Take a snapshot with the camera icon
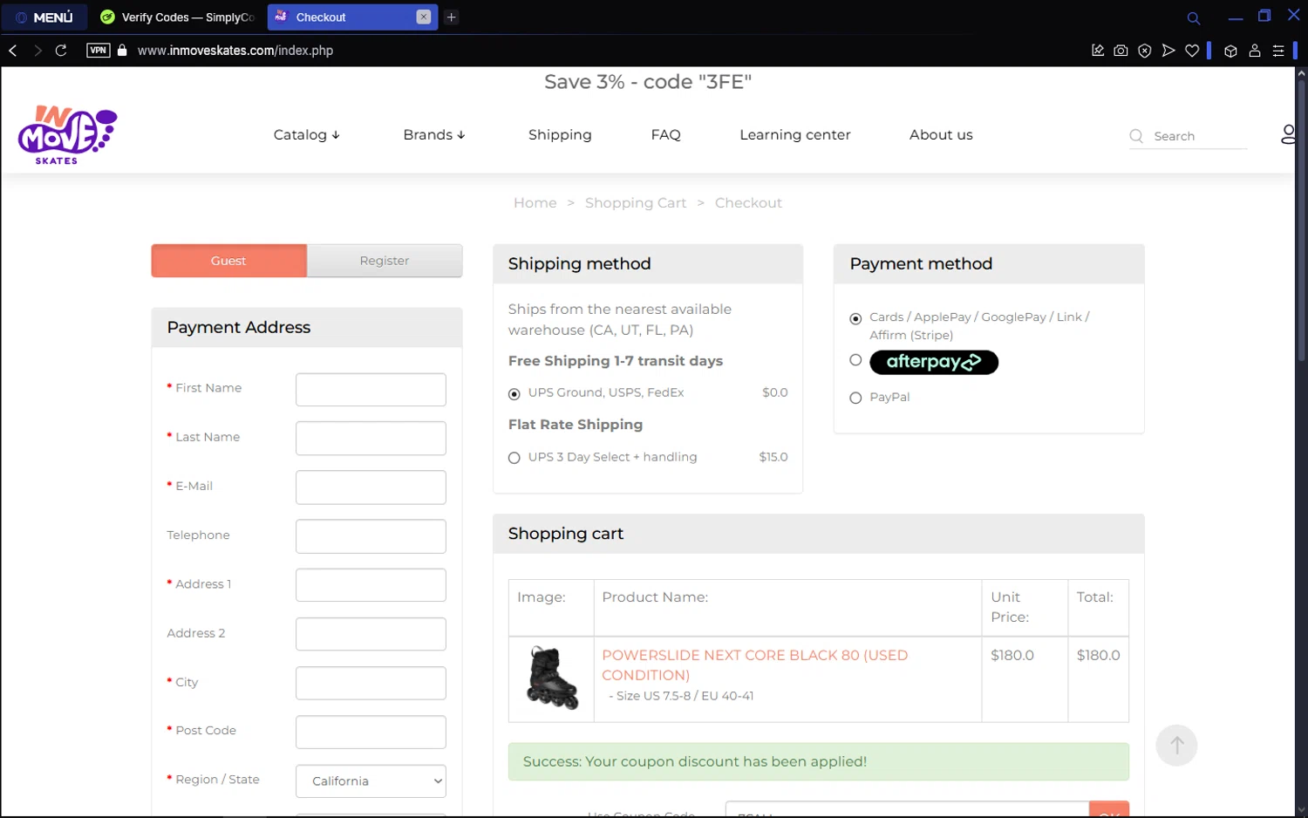 point(1121,51)
